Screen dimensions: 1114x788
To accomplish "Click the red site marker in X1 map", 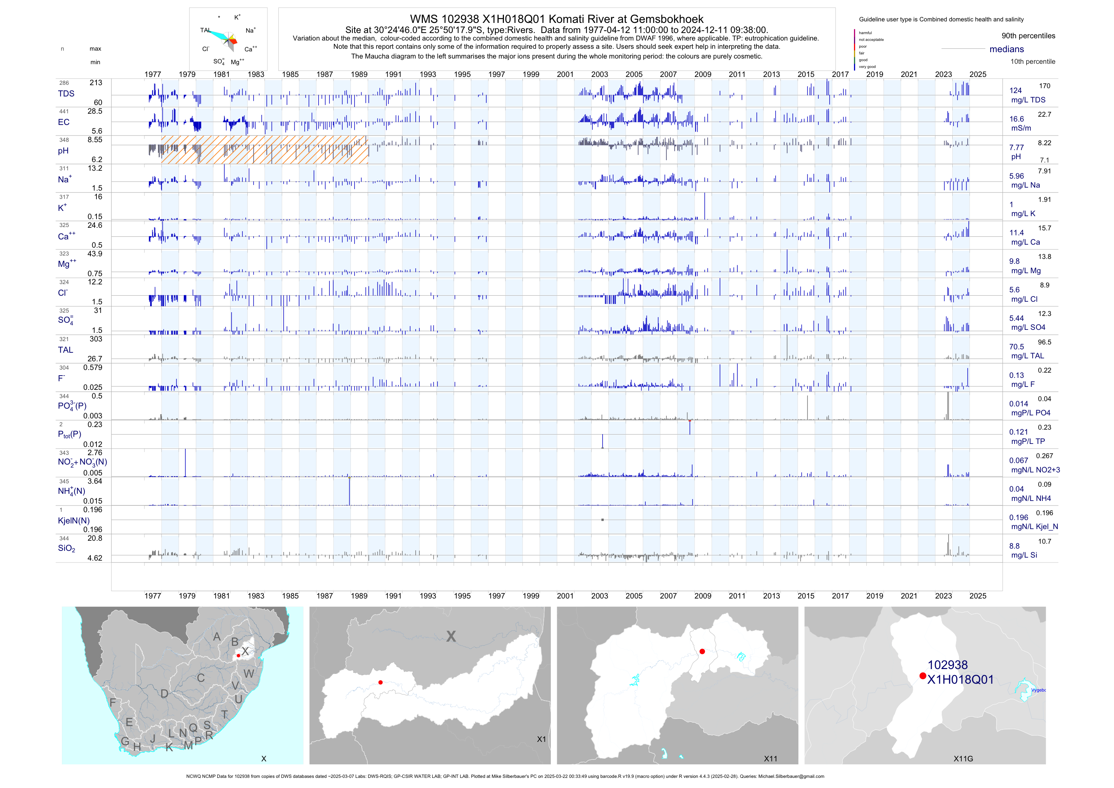I will [380, 682].
